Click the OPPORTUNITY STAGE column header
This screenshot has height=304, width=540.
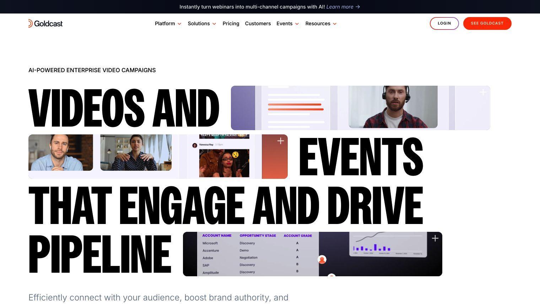tap(258, 235)
